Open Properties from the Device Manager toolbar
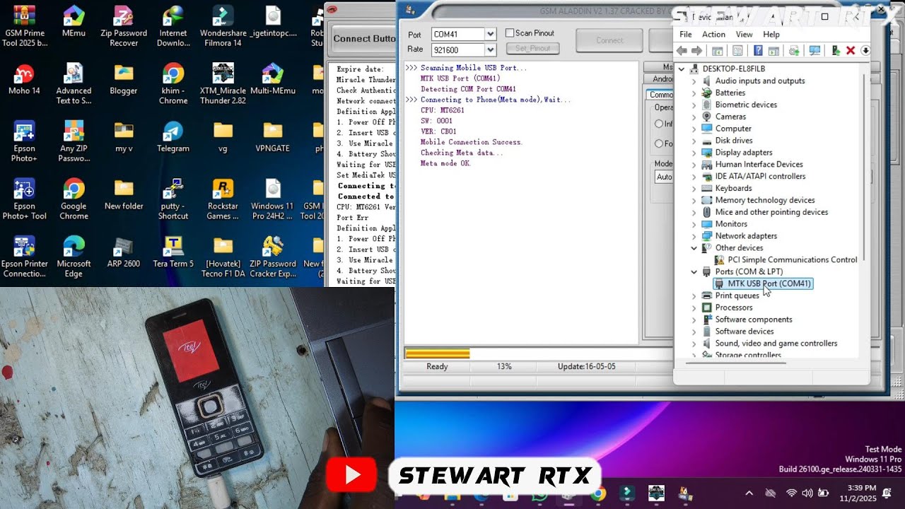 pyautogui.click(x=737, y=50)
